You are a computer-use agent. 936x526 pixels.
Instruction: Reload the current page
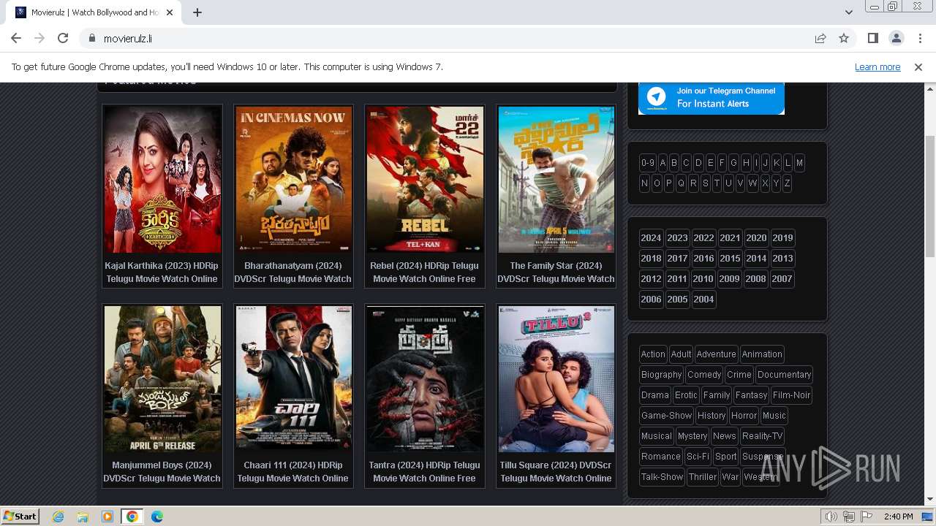63,38
